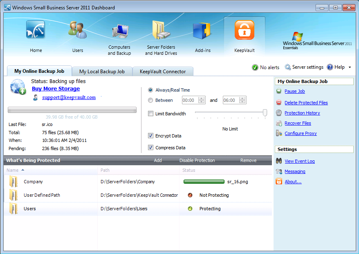Click the support contact person icon
Viewport: 359px width, 254px height.
click(36, 97)
